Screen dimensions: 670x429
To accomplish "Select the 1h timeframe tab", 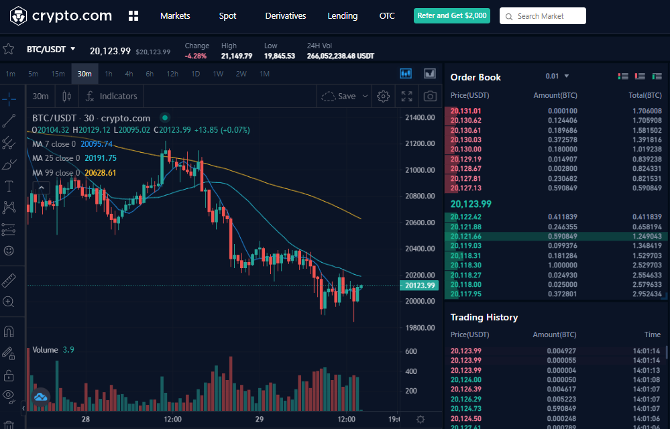I will pos(109,74).
